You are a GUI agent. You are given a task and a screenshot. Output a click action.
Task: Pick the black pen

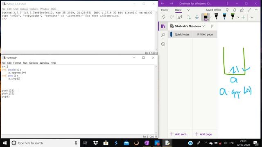tap(216, 16)
